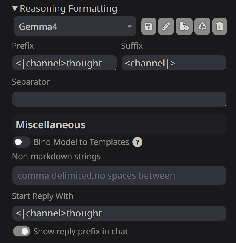Focus the empty Separator field
Image resolution: width=236 pixels, height=243 pixels.
click(119, 99)
